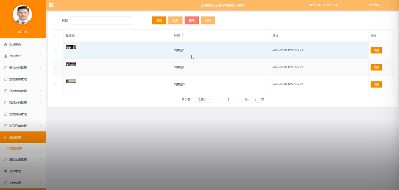Image resolution: width=399 pixels, height=190 pixels.
Task: Open 详情 for 轮播图2
Action: [376, 67]
